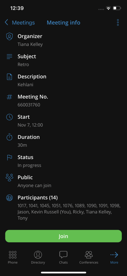Tap the Meeting No. hash icon
This screenshot has height=276, width=127.
click(9, 97)
